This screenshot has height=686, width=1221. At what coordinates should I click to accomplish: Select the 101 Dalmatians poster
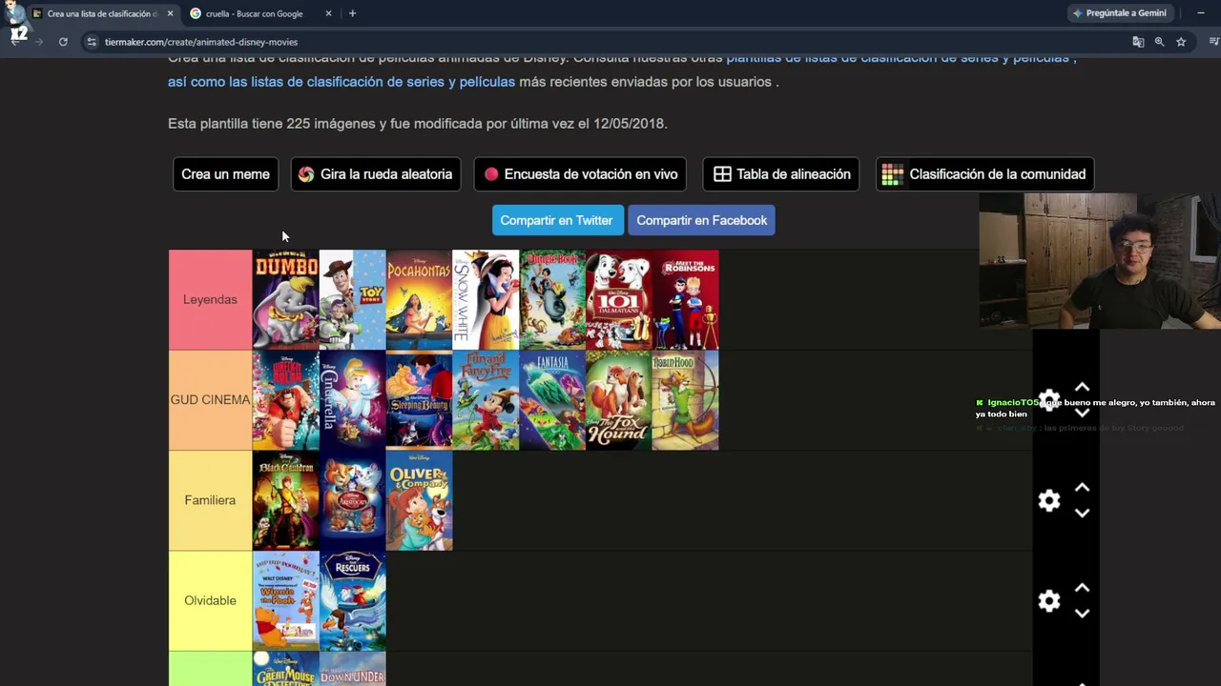(x=619, y=299)
